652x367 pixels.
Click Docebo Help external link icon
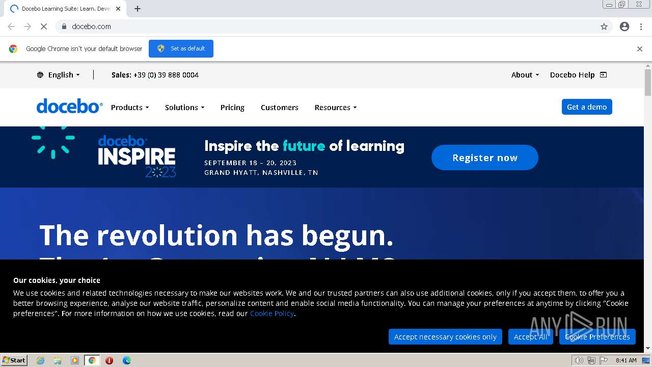point(603,75)
